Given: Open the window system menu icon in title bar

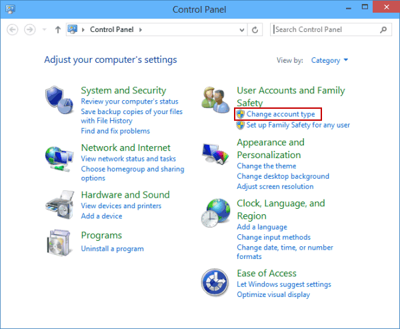Looking at the screenshot, I should click(10, 9).
